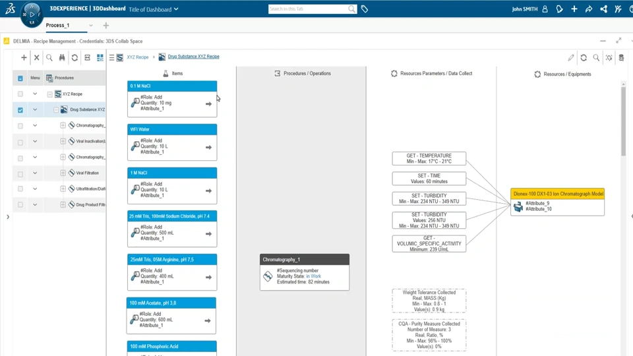Open the social network share icon
Image resolution: width=633 pixels, height=356 pixels.
pyautogui.click(x=603, y=9)
